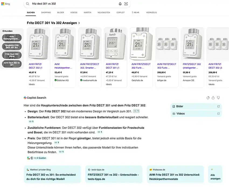
Task: Click the Bing logo
Action: point(6,4)
